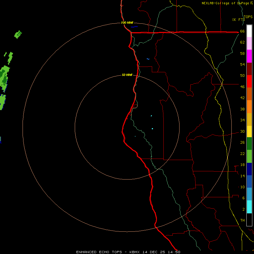Click the legend value 54
The width and height of the screenshot is (254, 254).
coord(242,64)
